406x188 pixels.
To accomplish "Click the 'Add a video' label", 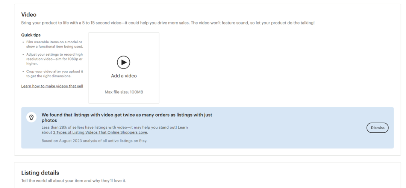I will click(x=124, y=76).
